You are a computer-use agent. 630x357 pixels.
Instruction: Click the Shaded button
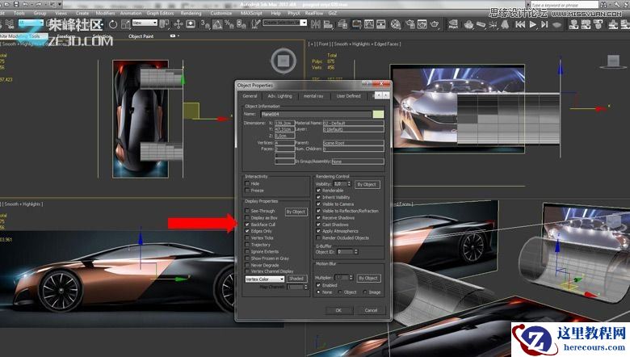point(296,279)
